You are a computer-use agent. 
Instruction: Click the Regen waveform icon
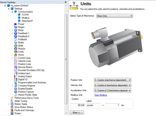pos(16,27)
